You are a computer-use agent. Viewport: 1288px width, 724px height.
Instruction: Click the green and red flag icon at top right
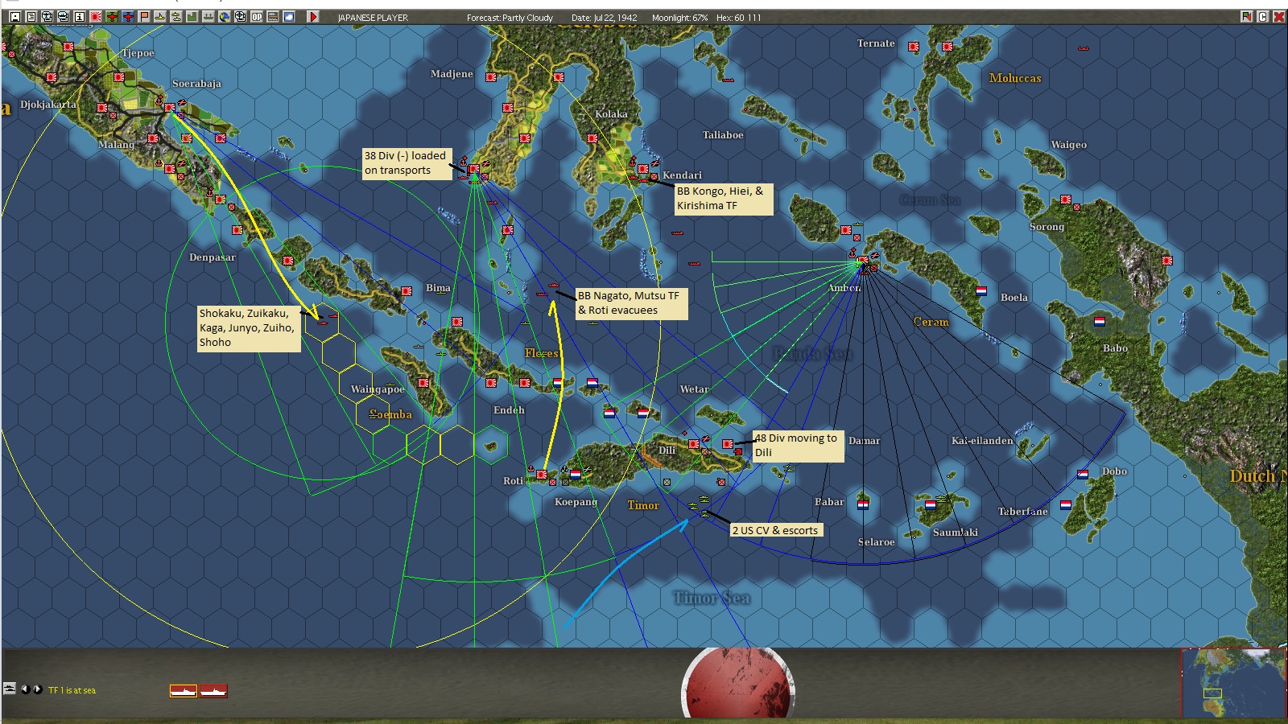[x=1247, y=17]
